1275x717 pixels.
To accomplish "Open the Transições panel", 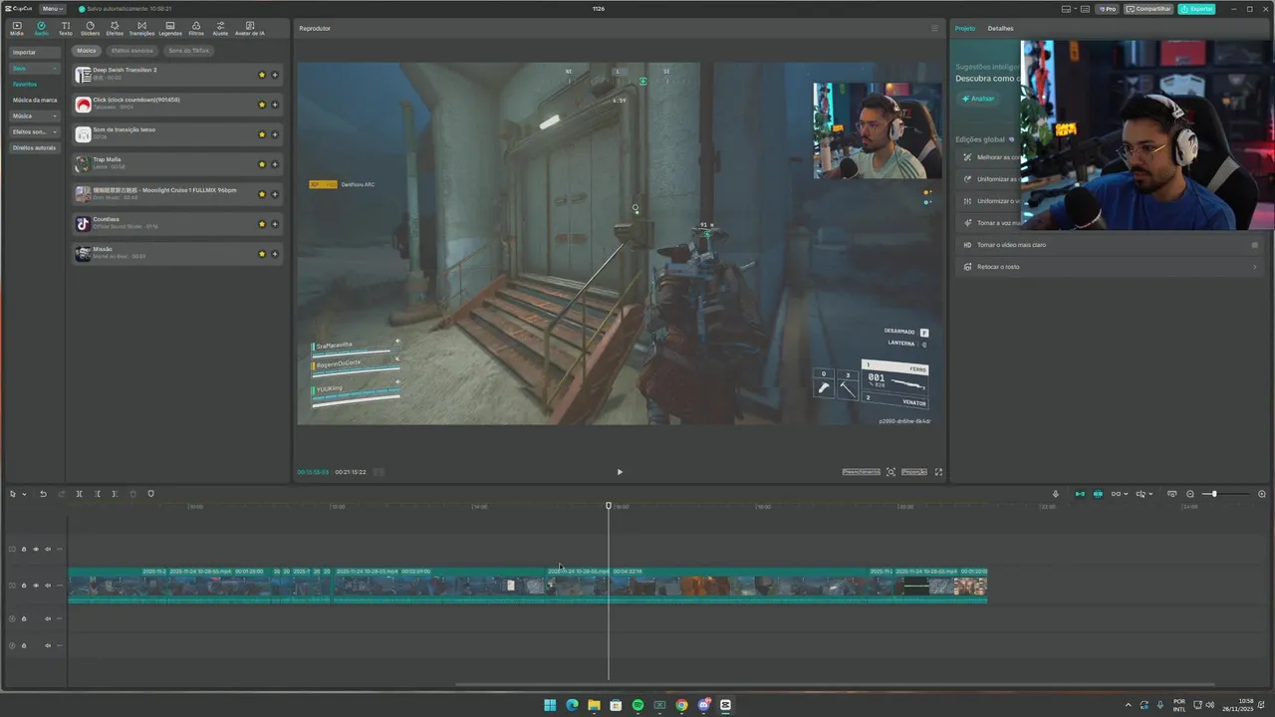I will [141, 28].
